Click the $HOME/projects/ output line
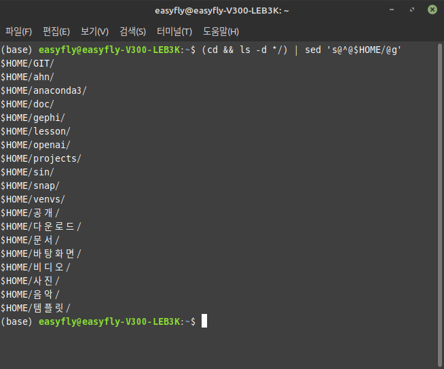 coord(41,159)
